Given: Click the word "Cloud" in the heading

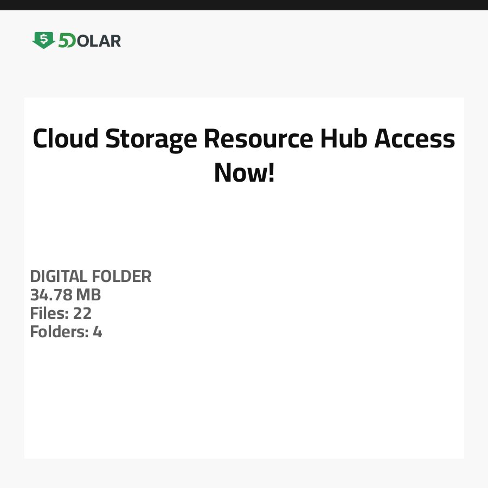Looking at the screenshot, I should (x=66, y=139).
